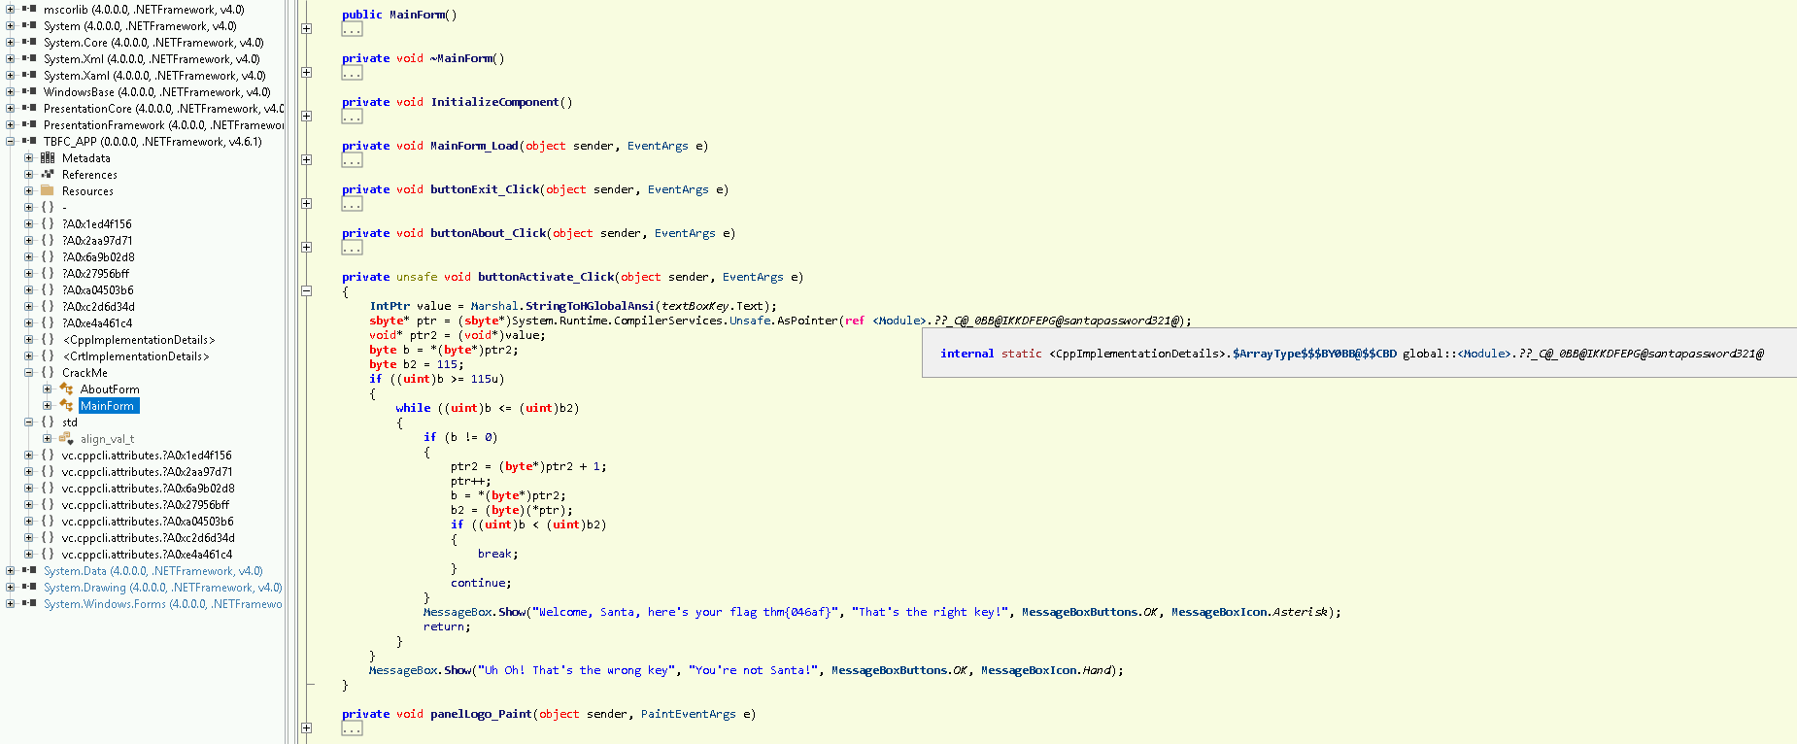Click the textBoxKey reference in code

(x=695, y=306)
